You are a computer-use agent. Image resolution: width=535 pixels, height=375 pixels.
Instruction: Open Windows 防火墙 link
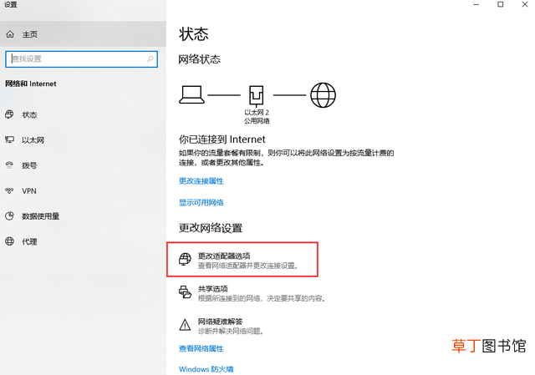[206, 369]
